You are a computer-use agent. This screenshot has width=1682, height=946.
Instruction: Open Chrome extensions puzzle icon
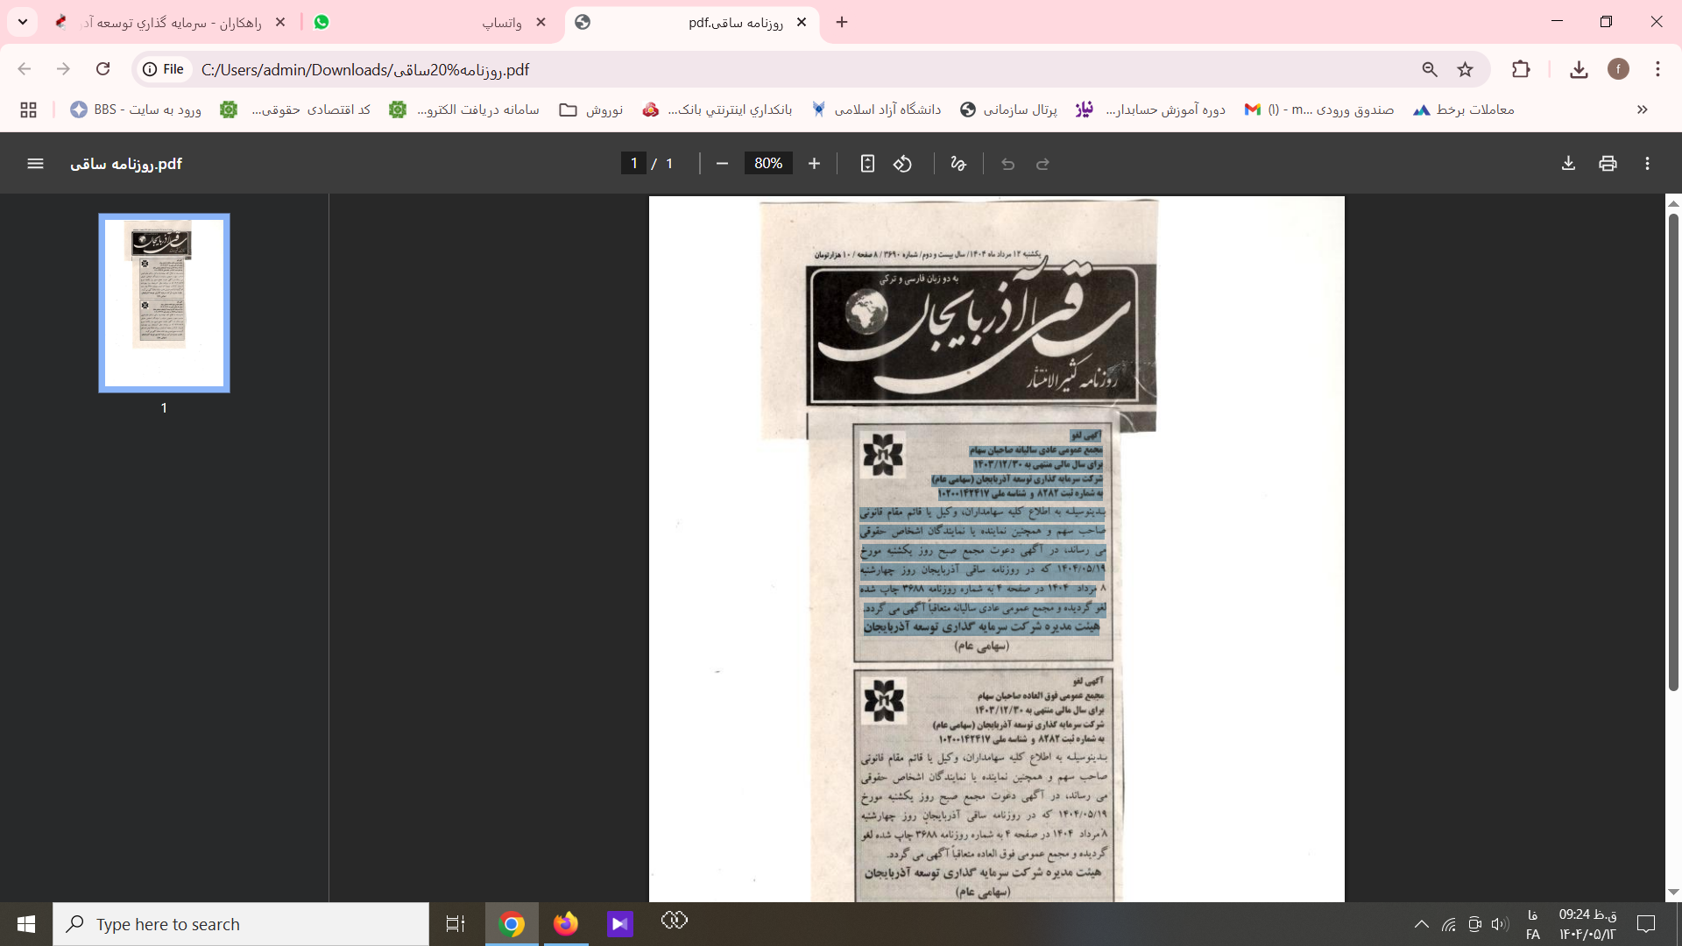pos(1521,69)
